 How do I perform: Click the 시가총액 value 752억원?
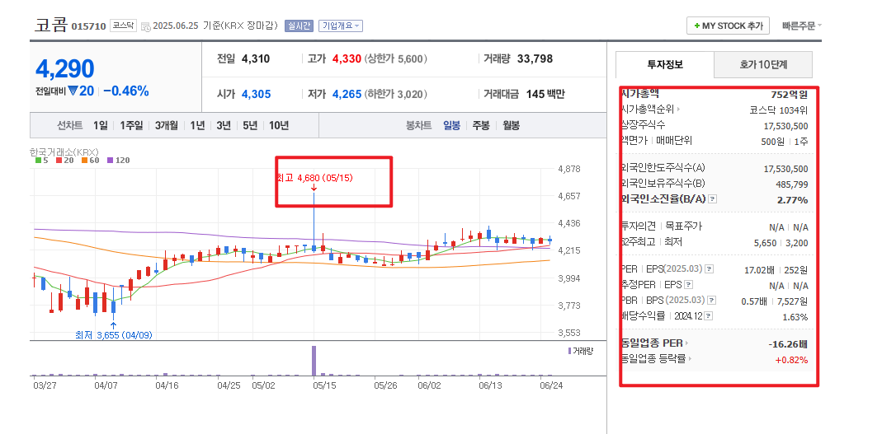[x=790, y=95]
